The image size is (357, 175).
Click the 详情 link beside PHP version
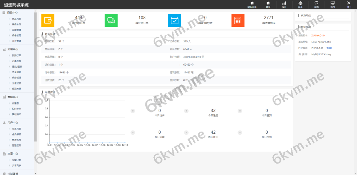point(329,48)
